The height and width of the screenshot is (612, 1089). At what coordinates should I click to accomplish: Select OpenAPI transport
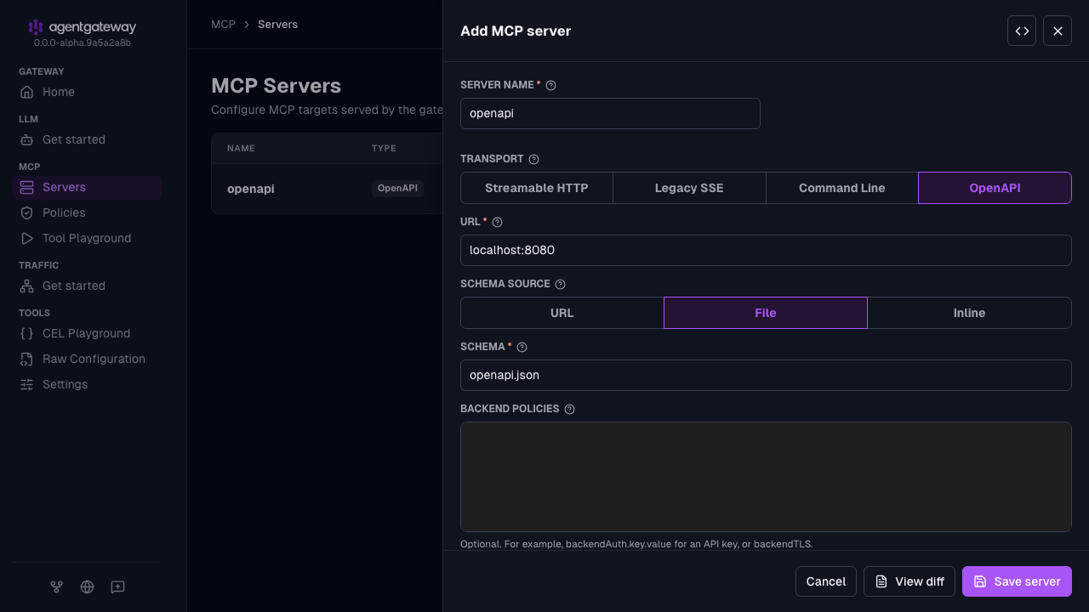click(x=995, y=188)
